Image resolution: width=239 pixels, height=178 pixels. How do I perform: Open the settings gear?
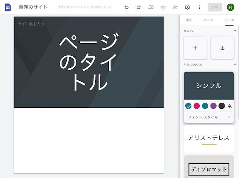click(x=187, y=7)
